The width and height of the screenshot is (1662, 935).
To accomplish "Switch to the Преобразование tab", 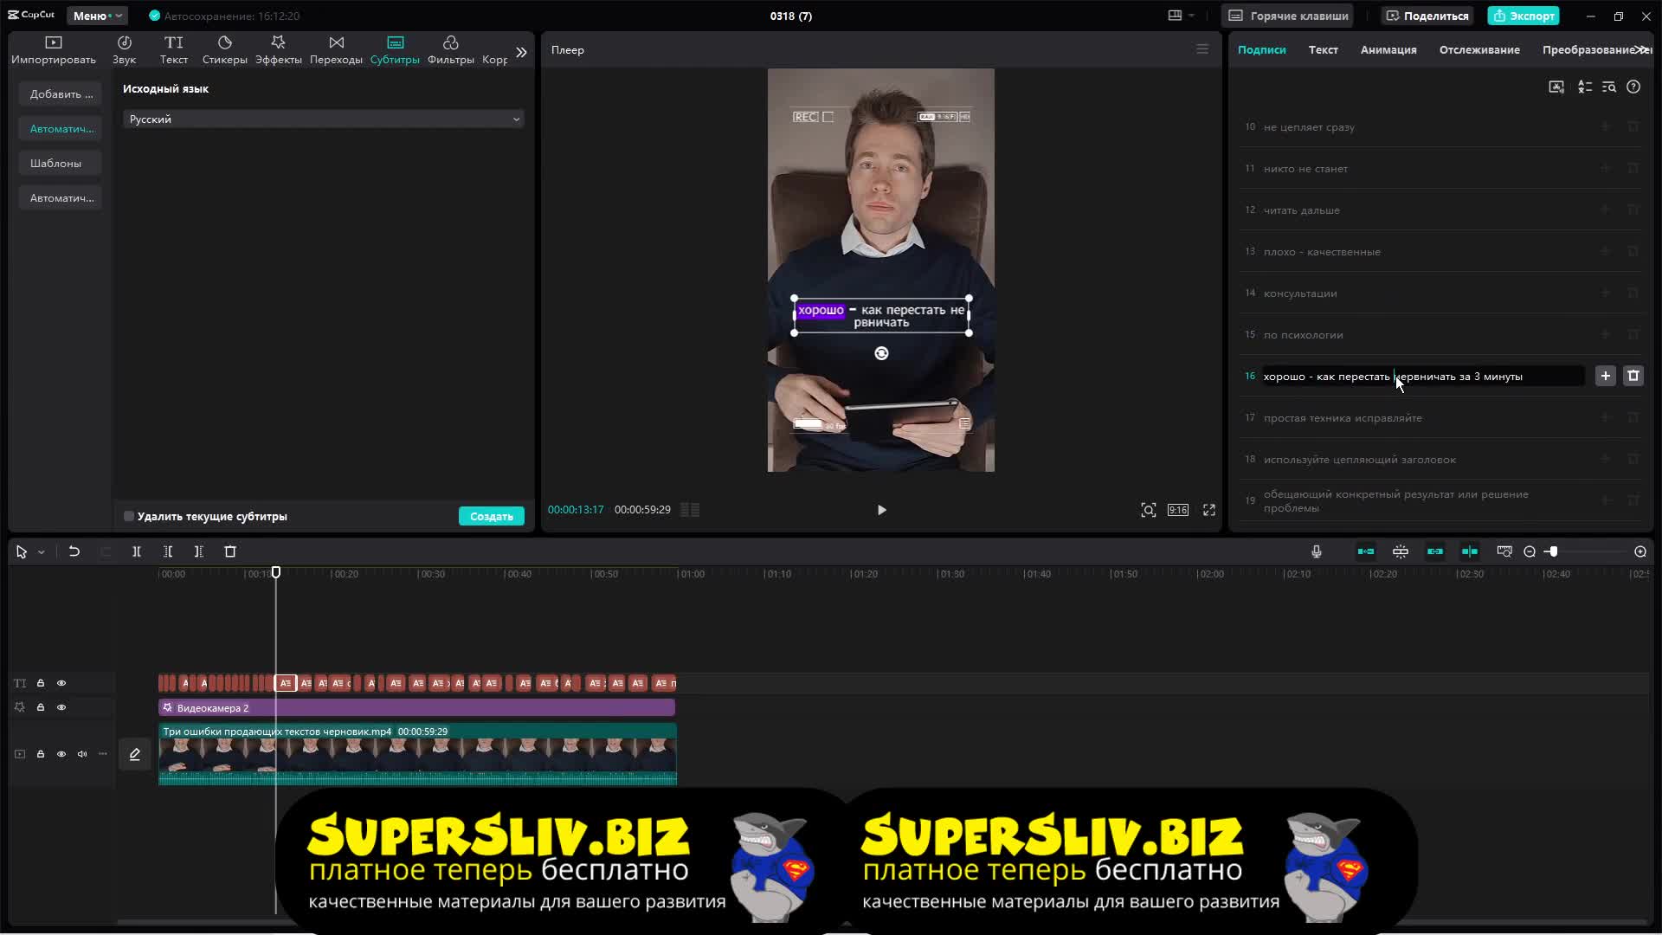I will [1588, 50].
